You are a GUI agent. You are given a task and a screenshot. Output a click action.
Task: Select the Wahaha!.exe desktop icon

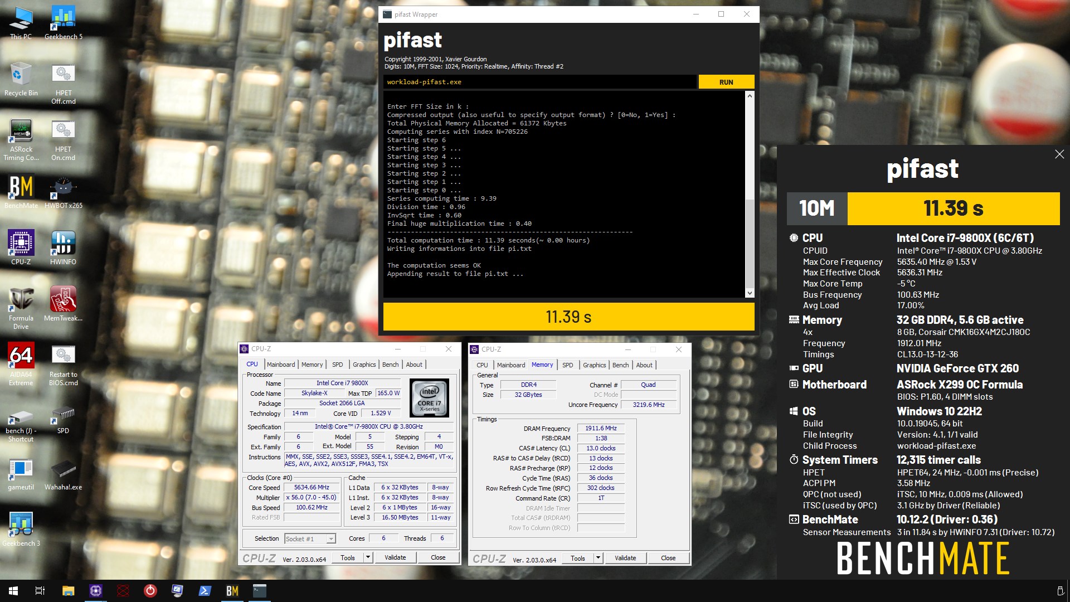(64, 475)
